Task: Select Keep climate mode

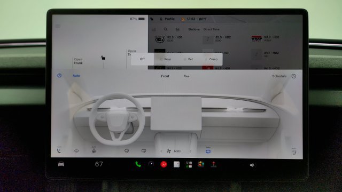Action: [165, 59]
